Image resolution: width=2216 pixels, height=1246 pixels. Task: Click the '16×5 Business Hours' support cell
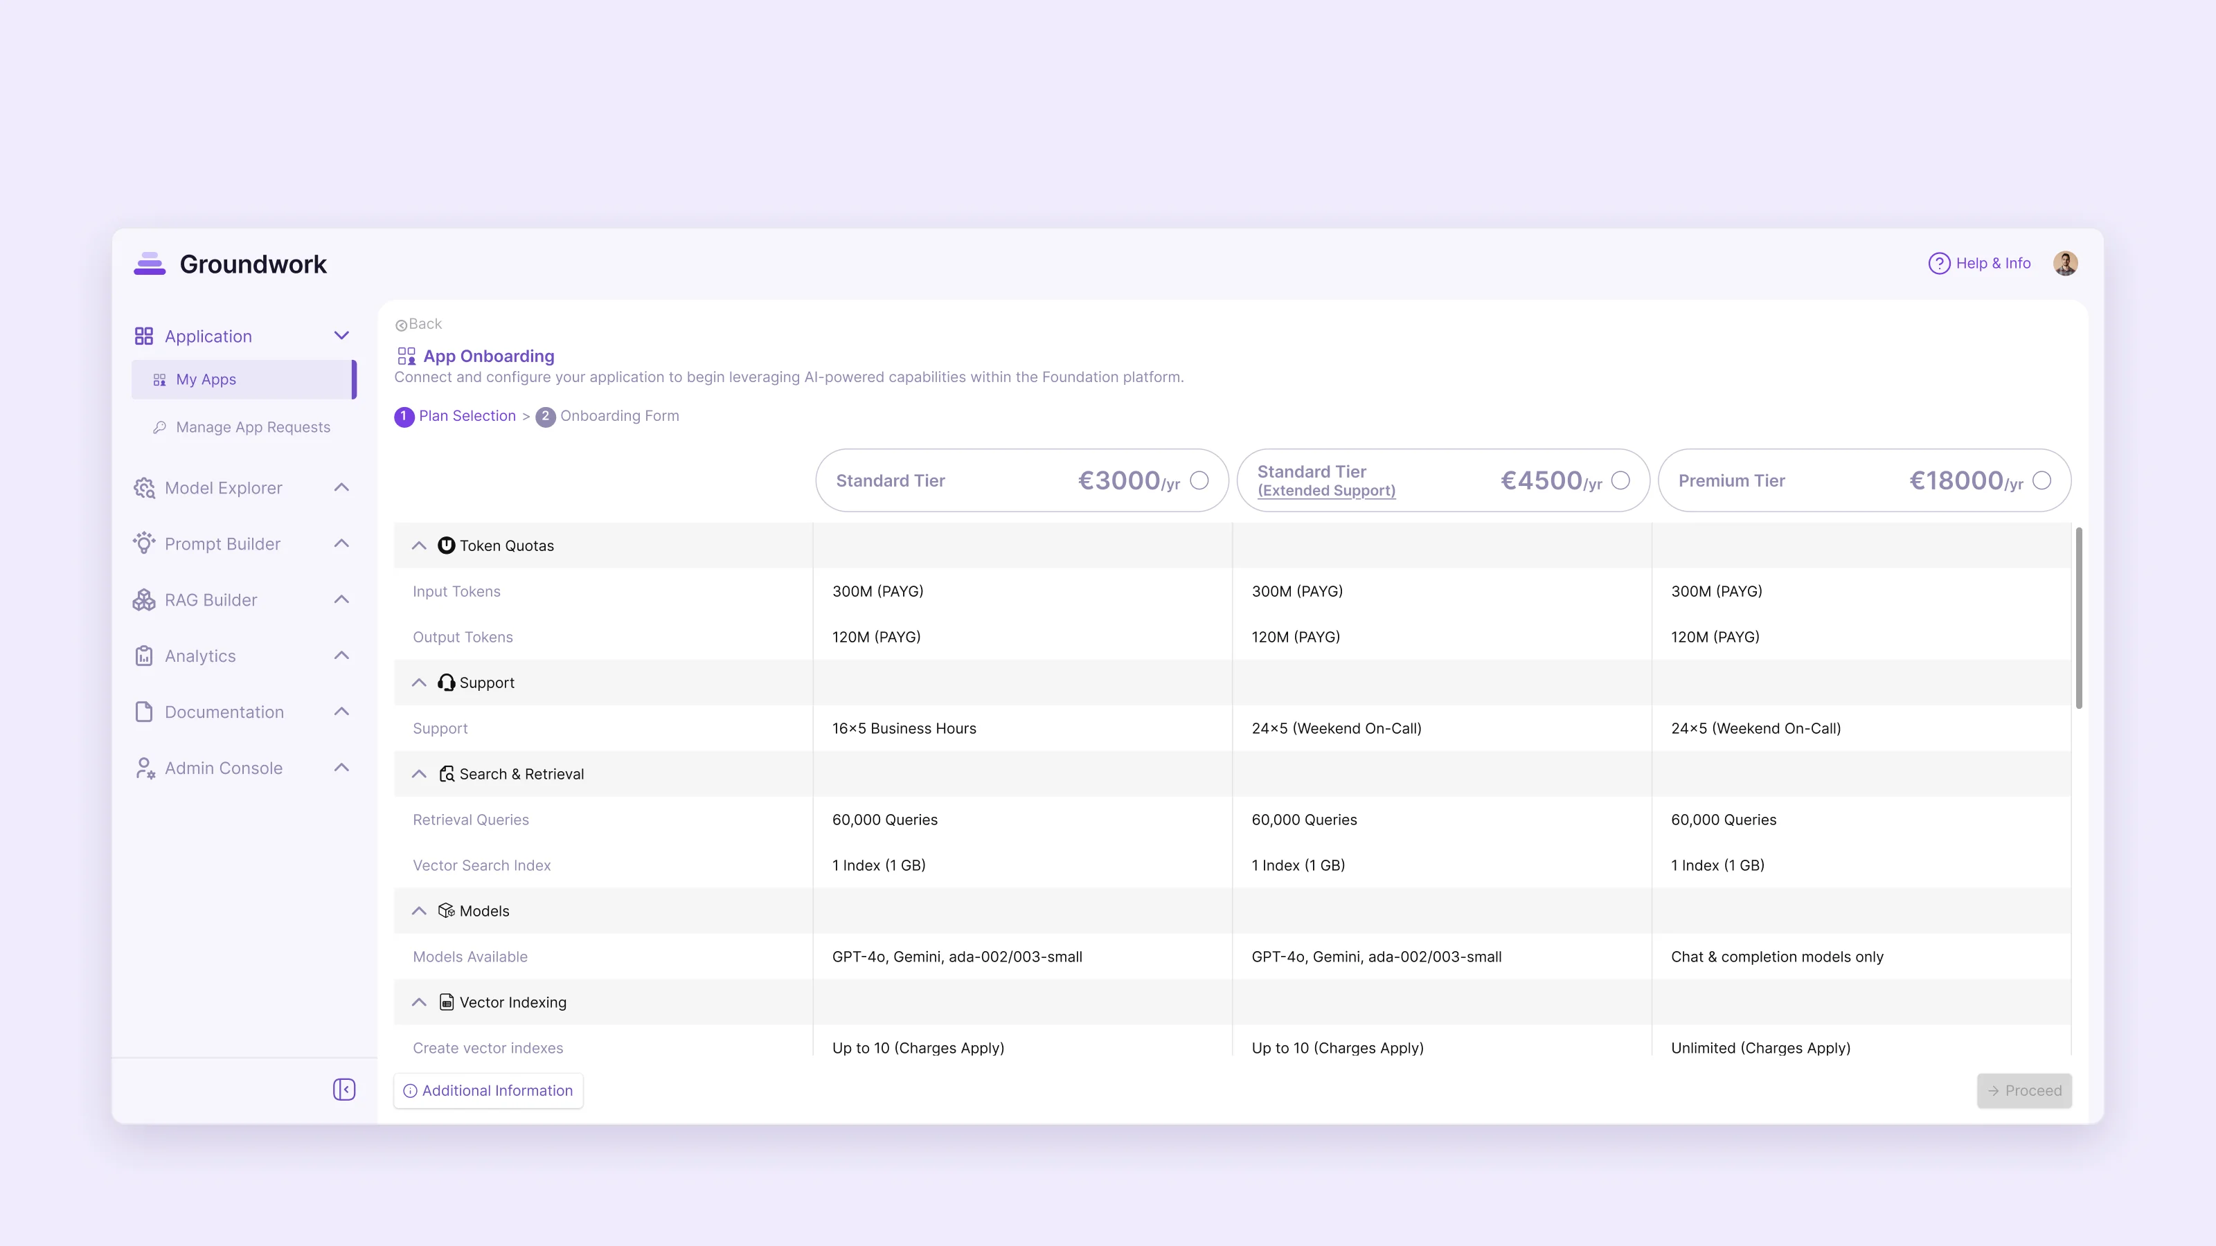click(904, 728)
